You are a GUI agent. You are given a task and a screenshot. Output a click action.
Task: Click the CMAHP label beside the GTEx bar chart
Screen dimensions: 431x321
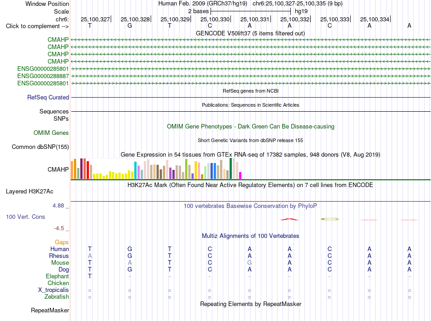pos(58,169)
